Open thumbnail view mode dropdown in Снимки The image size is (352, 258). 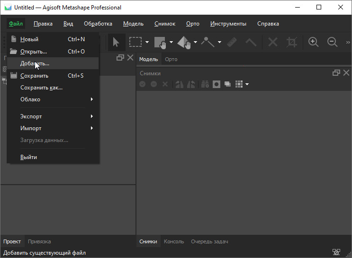click(247, 84)
